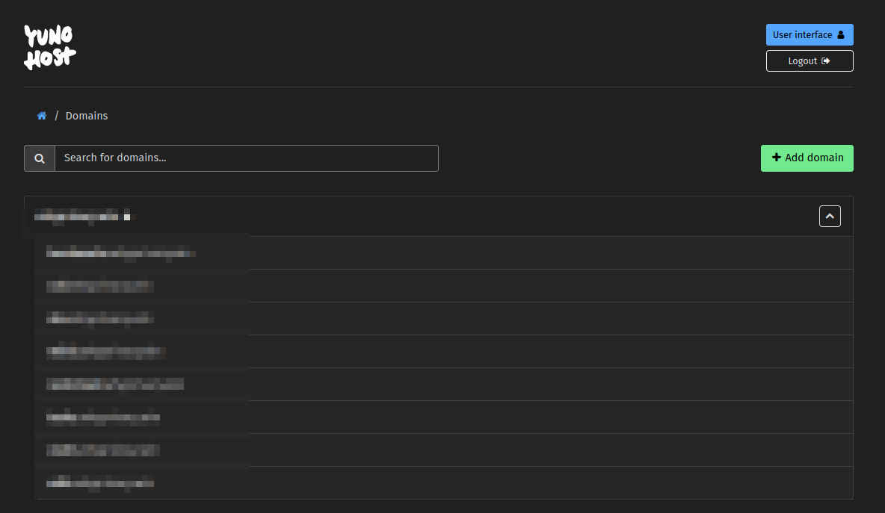Viewport: 885px width, 513px height.
Task: Click the YunoHost logo
Action: pos(49,47)
